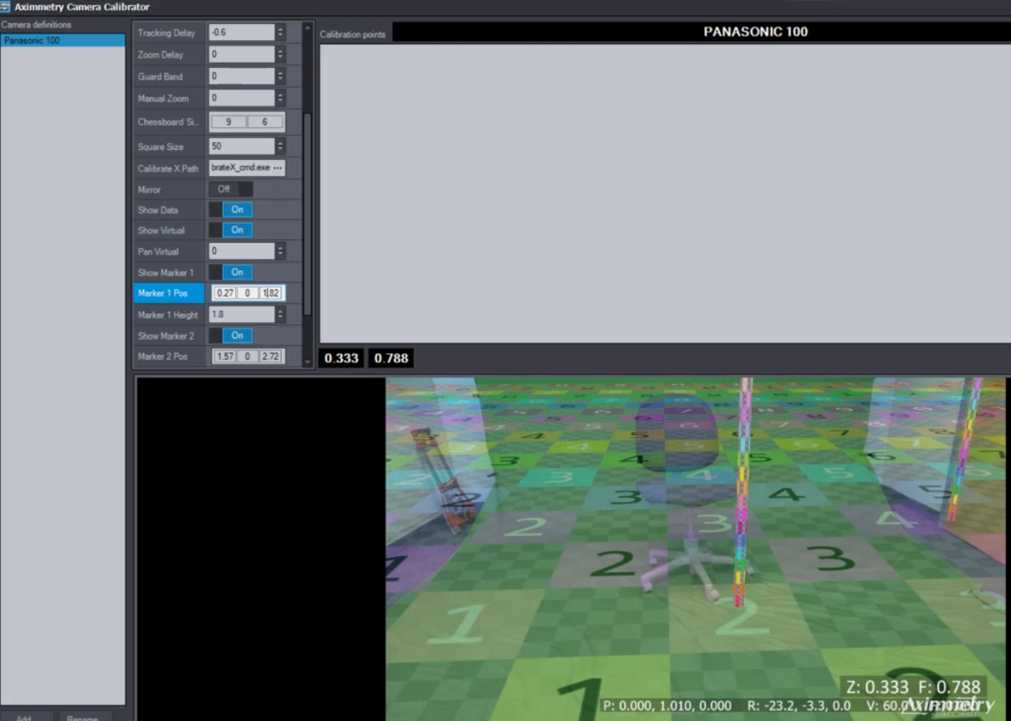Click the properties panel vertical scrollbar thumb

pyautogui.click(x=307, y=214)
